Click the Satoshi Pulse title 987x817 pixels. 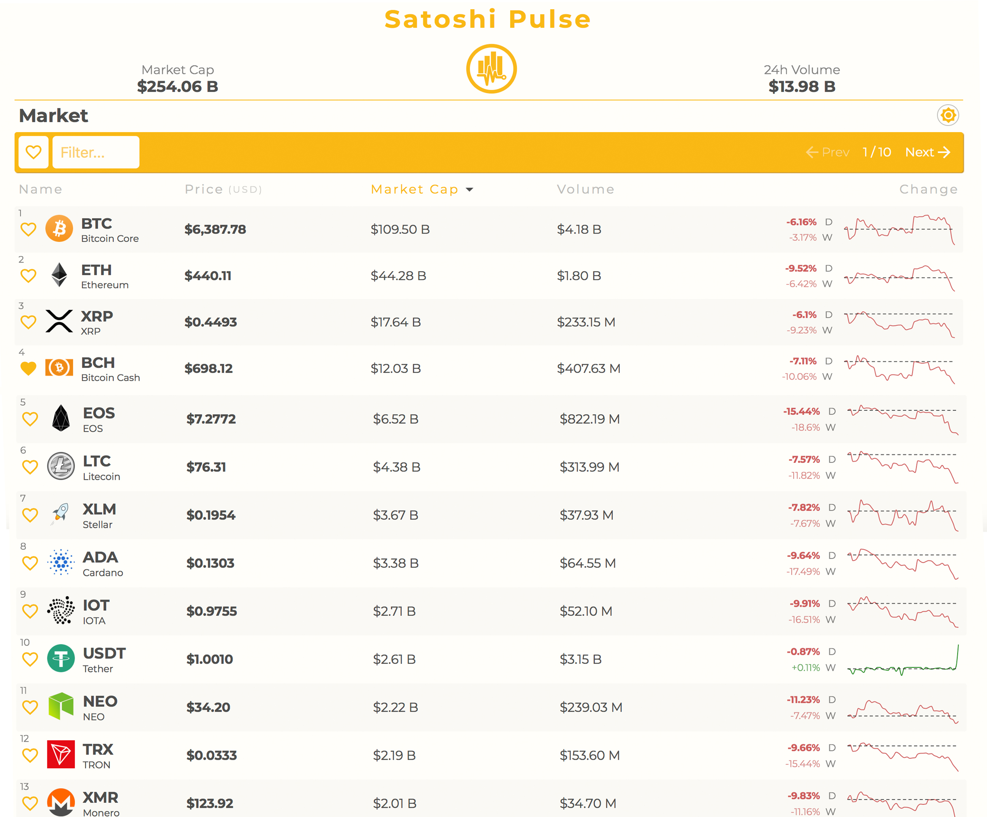point(488,19)
